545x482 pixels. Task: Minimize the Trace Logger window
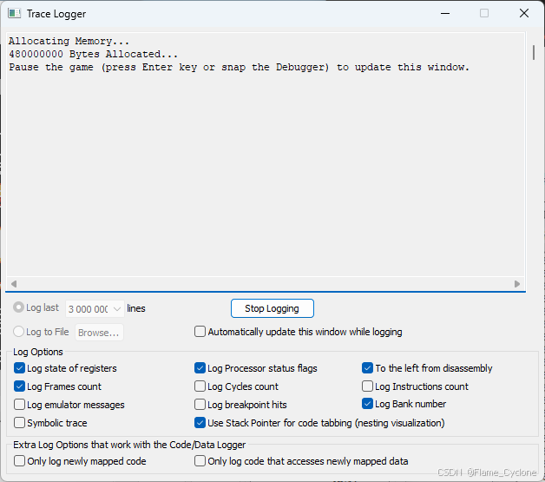(x=445, y=14)
